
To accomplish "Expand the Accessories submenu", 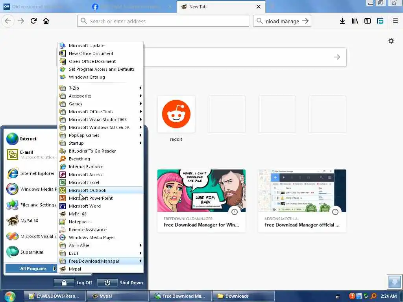I will [x=100, y=96].
